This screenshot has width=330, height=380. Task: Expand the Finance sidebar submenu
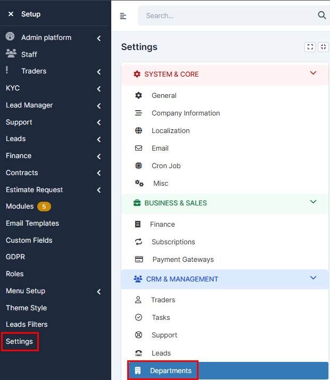point(99,156)
